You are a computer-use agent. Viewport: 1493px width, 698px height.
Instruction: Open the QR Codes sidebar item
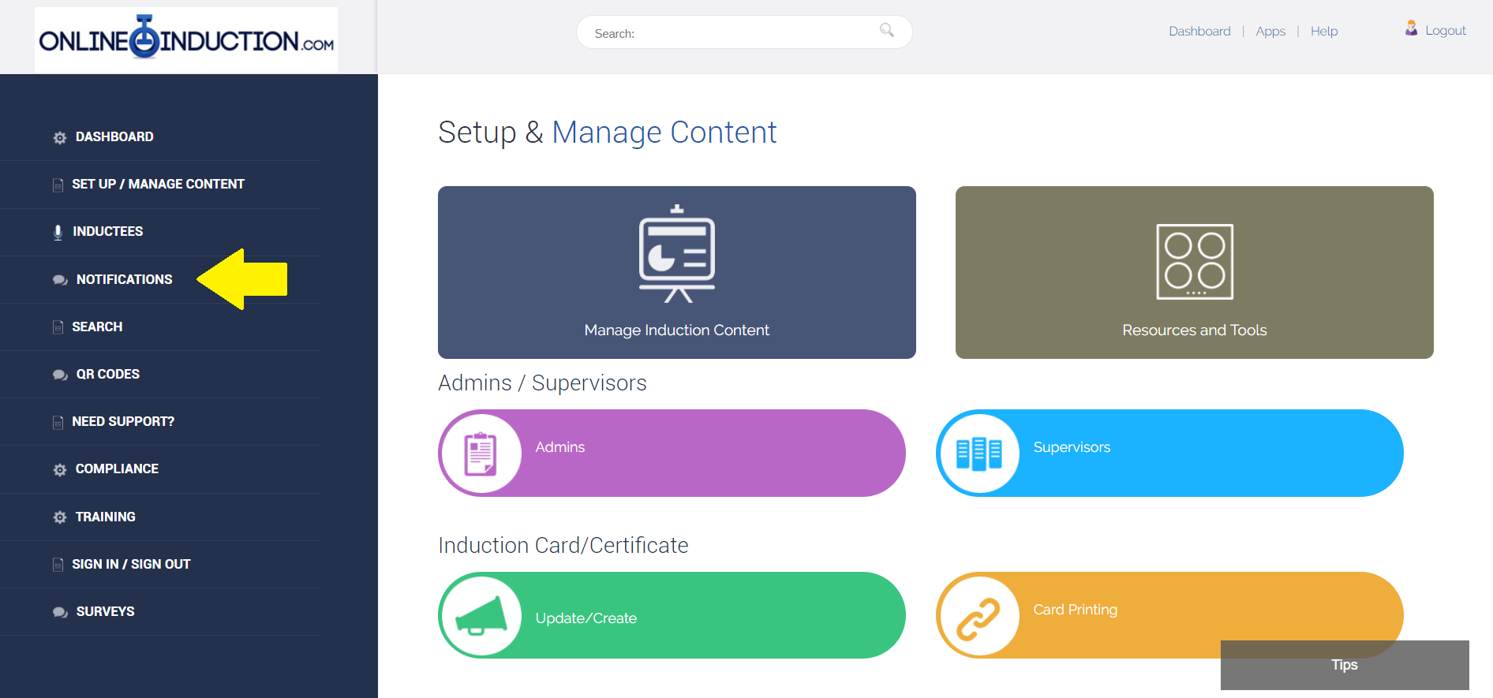tap(108, 374)
